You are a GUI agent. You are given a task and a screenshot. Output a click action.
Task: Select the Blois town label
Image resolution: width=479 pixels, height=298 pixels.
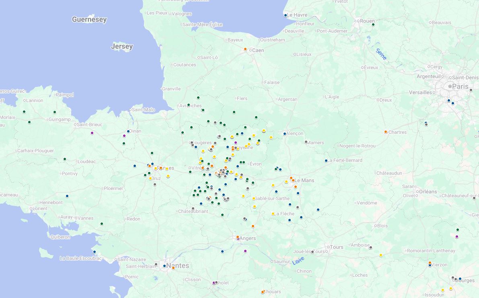[x=382, y=226]
